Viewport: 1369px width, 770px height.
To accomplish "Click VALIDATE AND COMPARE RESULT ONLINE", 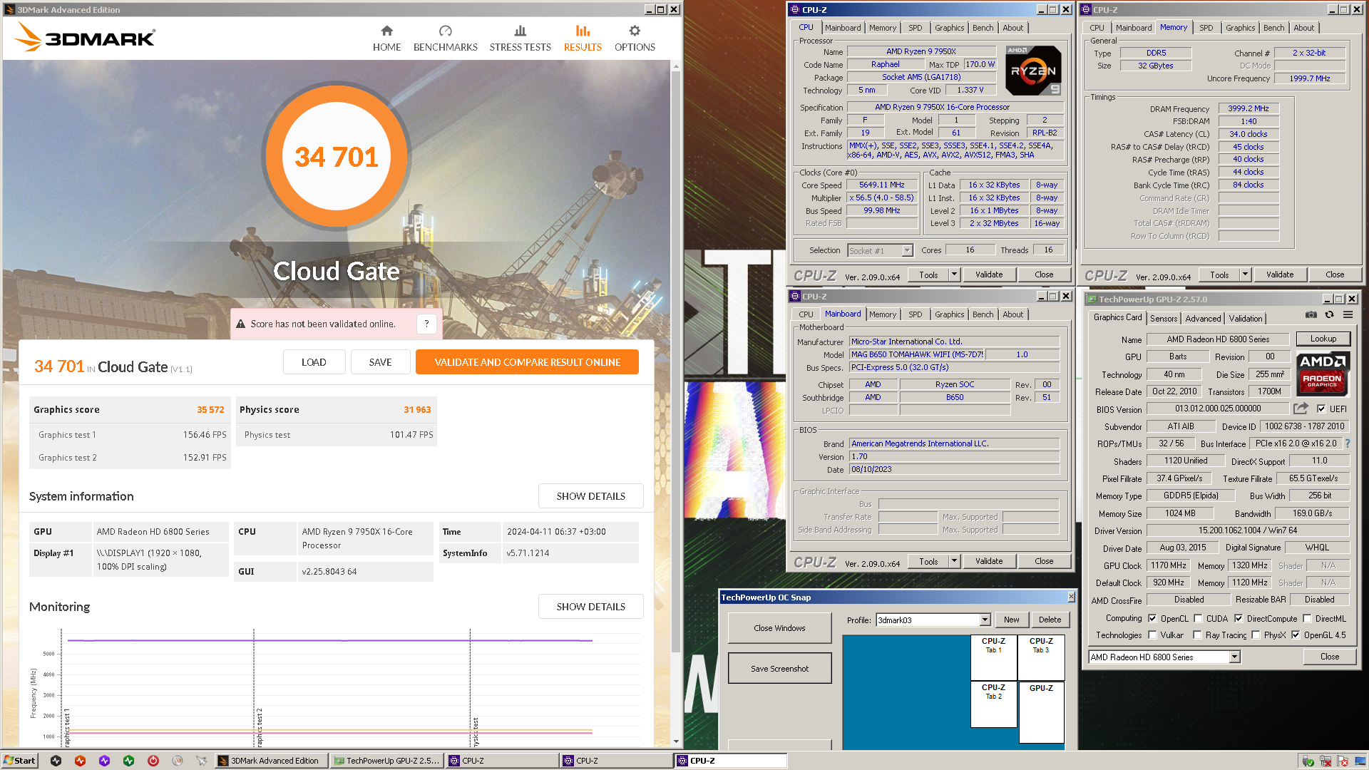I will (527, 362).
